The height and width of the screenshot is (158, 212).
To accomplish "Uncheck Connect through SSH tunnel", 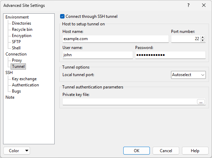I will [x=62, y=16].
